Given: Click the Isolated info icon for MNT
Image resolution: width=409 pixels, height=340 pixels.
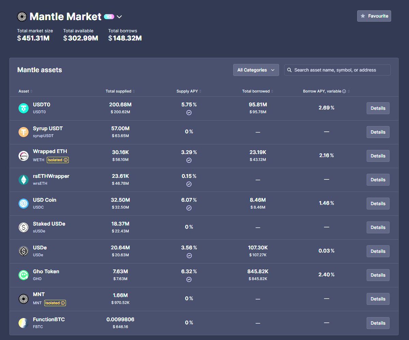Looking at the screenshot, I should 63,303.
